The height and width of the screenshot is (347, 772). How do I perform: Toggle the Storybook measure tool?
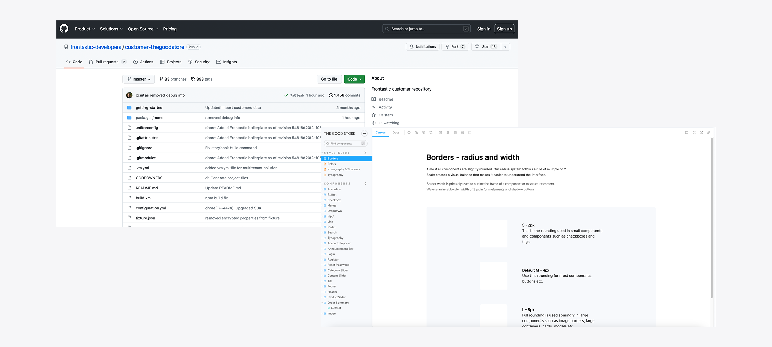462,133
